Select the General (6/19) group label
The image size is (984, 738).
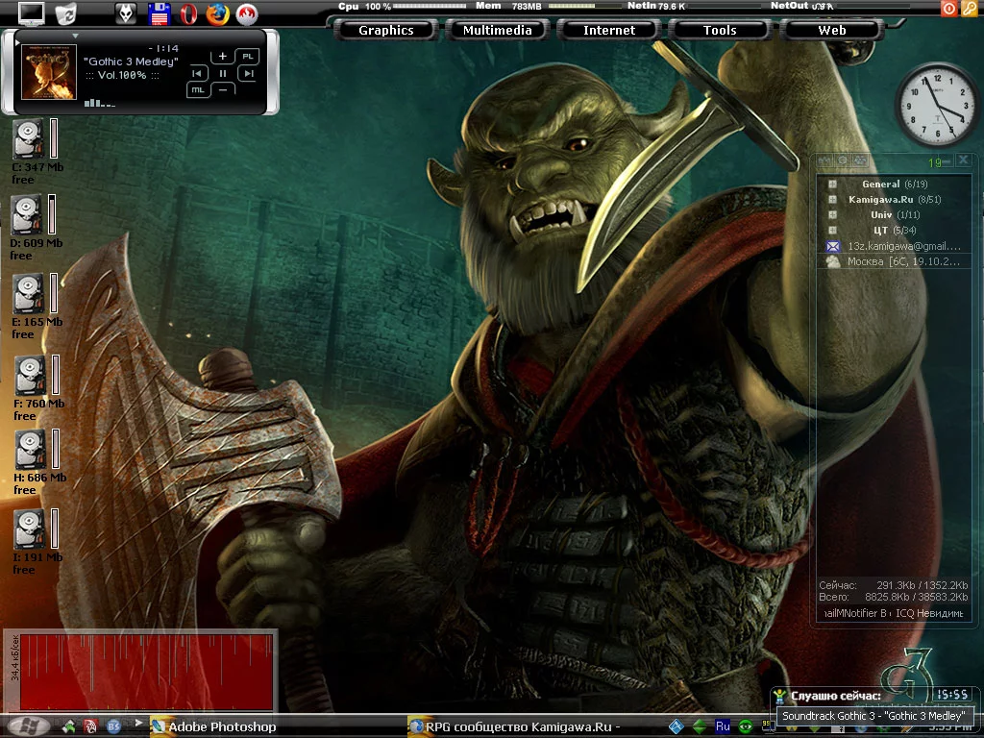[x=895, y=184]
